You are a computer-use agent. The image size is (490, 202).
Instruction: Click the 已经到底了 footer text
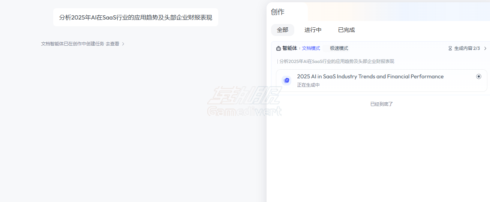click(382, 104)
